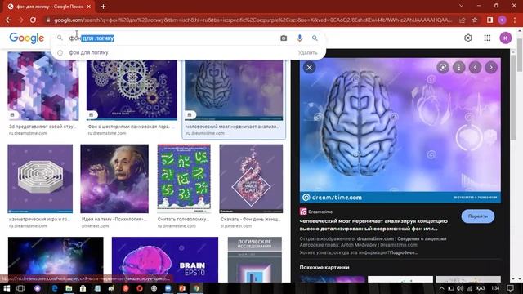
Task: Open Microsoft Edge from taskbar
Action: tap(55, 288)
